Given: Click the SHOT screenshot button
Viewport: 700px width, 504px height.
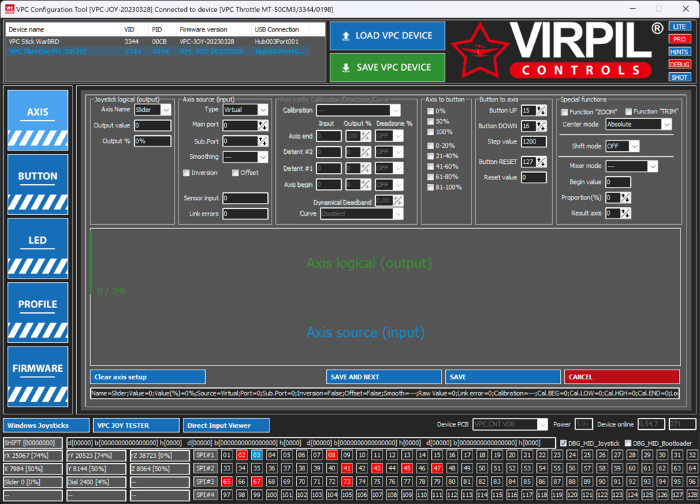Looking at the screenshot, I should coord(680,77).
